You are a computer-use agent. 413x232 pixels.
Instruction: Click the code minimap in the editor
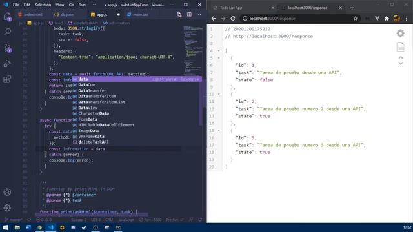point(194,50)
